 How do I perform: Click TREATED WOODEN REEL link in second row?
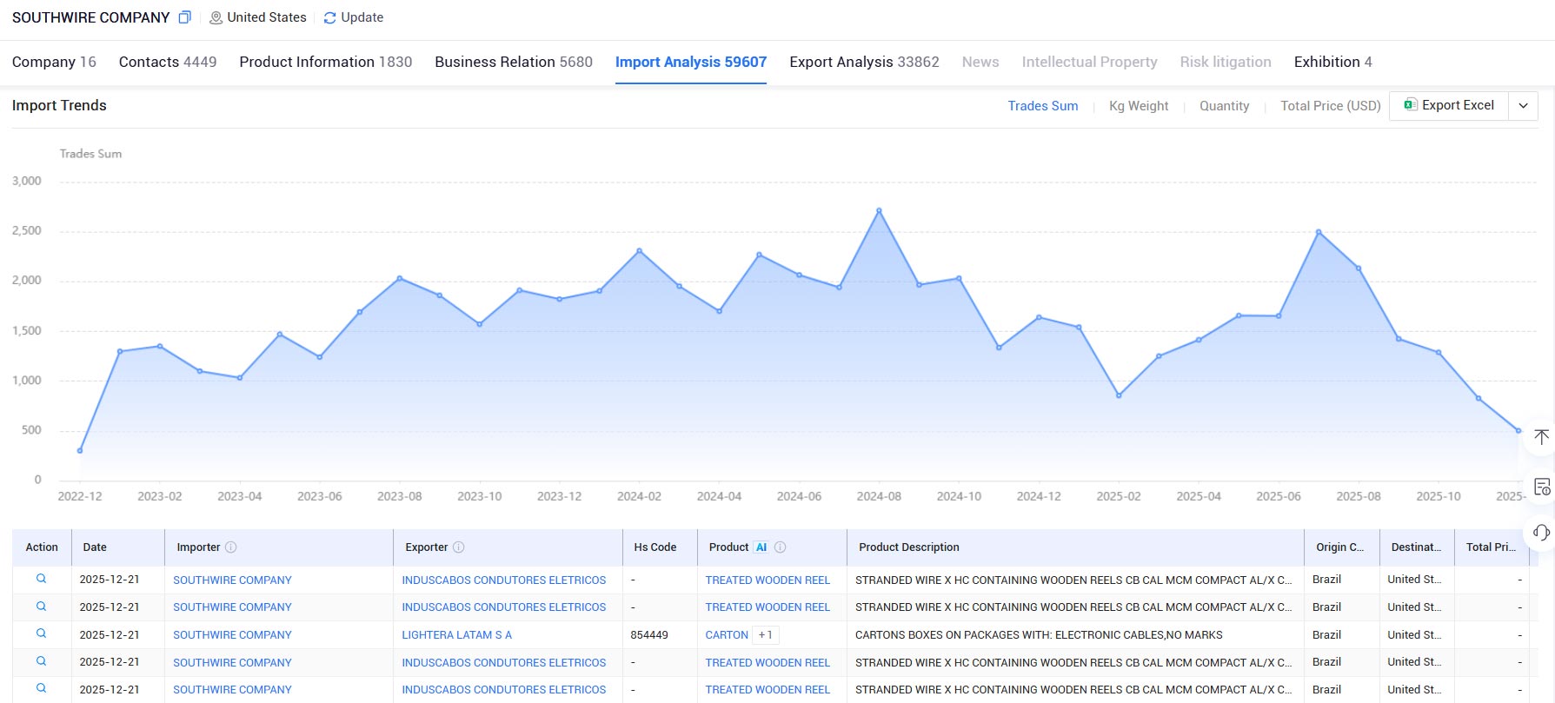pos(768,607)
